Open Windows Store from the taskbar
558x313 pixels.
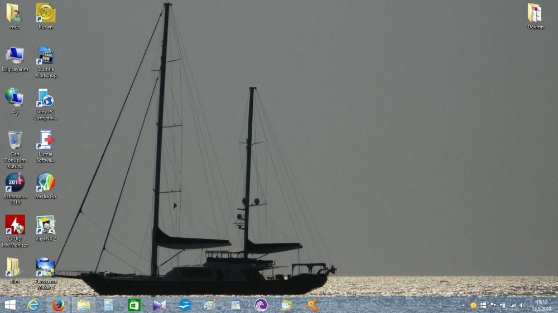click(134, 305)
